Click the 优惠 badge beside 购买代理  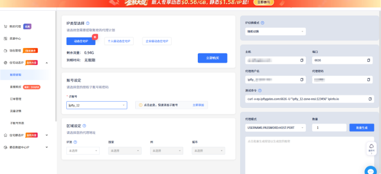(x=27, y=26)
